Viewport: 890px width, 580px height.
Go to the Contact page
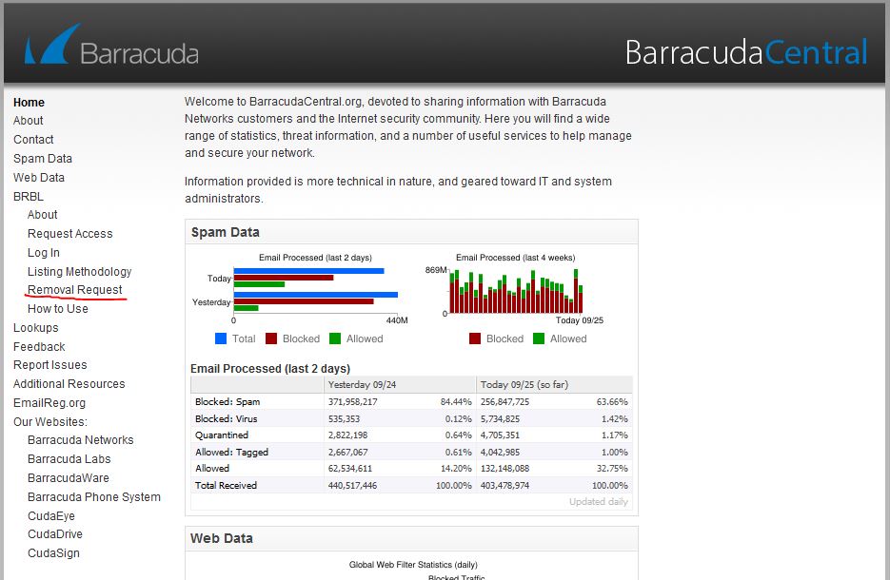coord(33,140)
